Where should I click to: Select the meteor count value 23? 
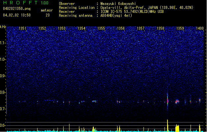48,15
